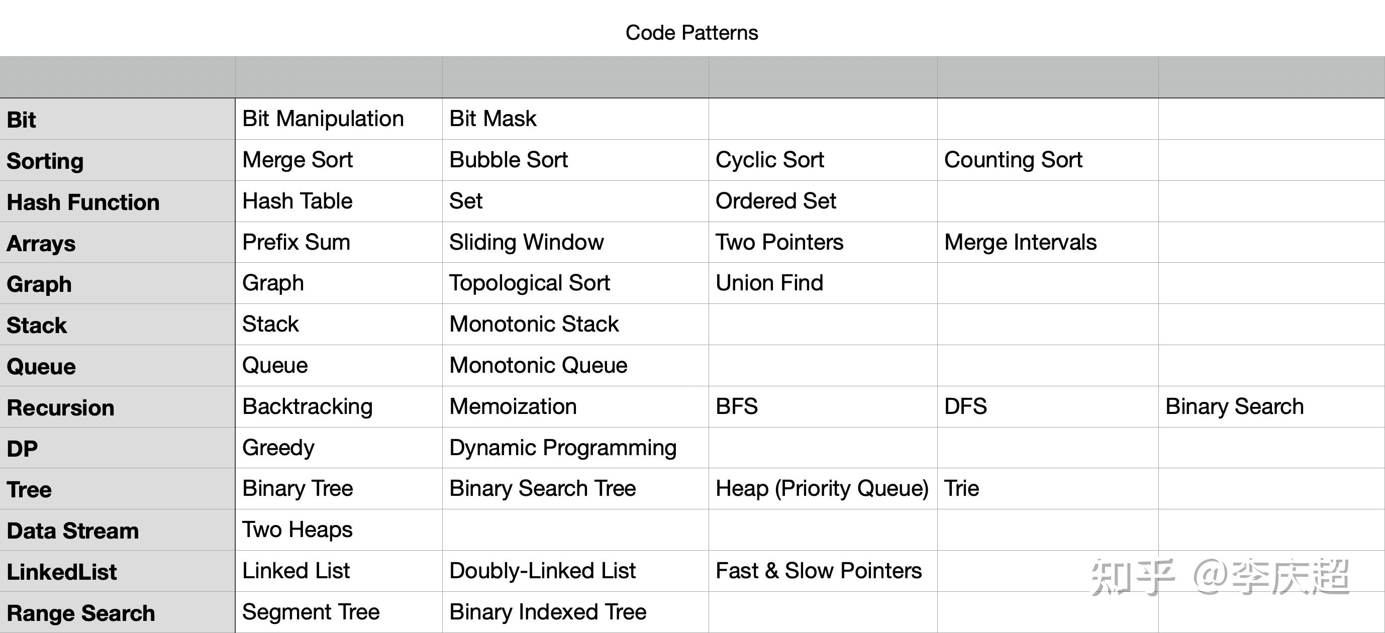The image size is (1385, 633).
Task: Select the Monotonic Queue cell
Action: click(538, 365)
